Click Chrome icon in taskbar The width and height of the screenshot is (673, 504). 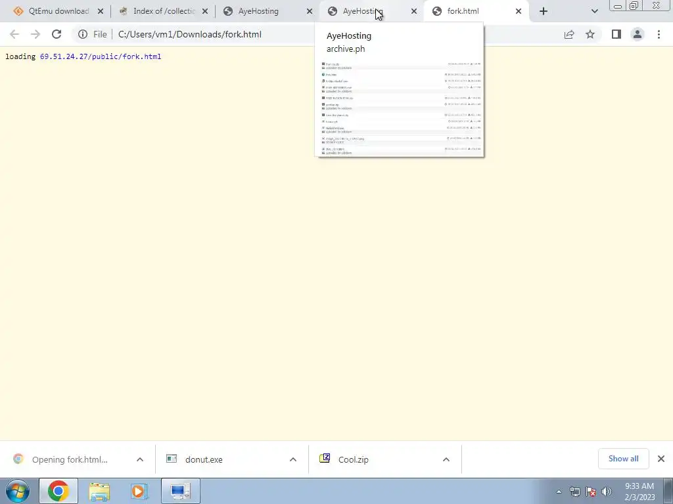(58, 491)
